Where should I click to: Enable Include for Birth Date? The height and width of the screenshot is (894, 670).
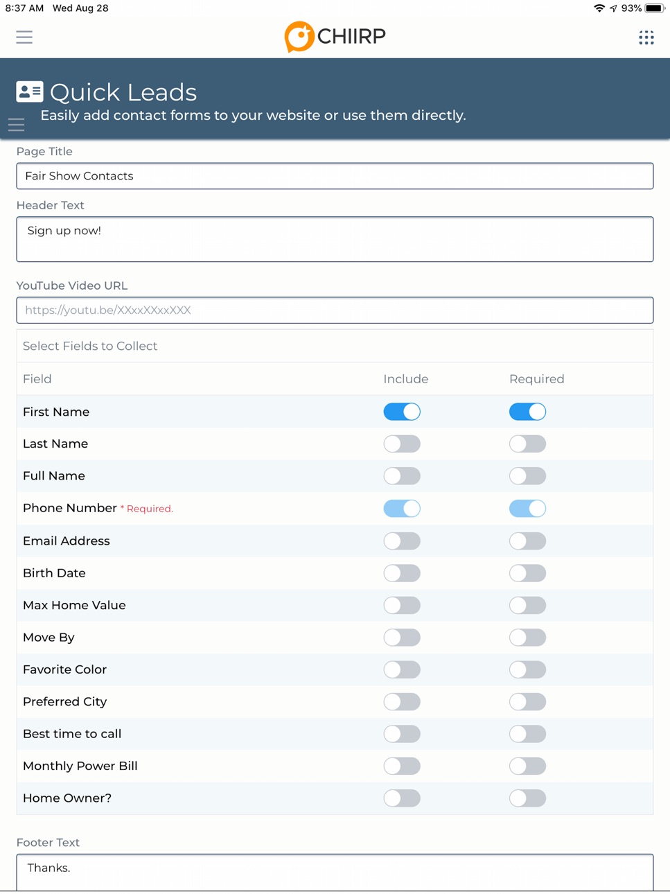402,573
